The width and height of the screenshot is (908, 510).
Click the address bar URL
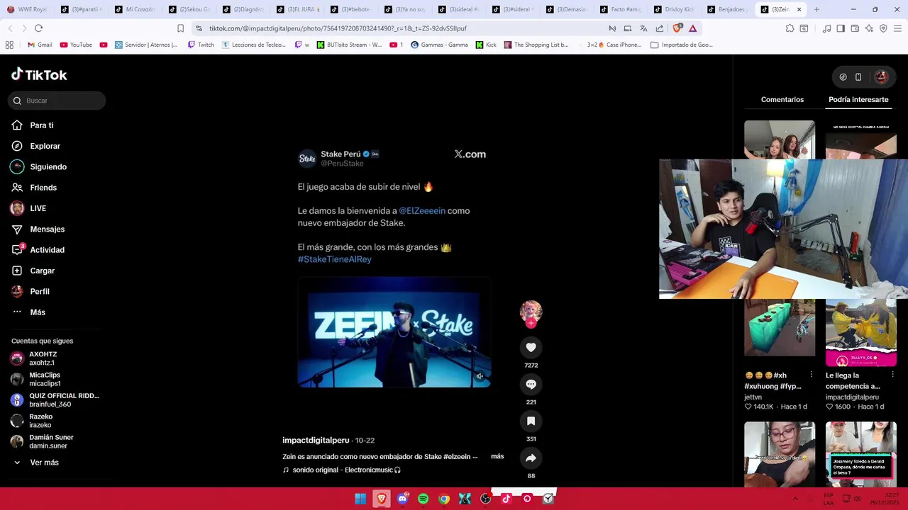tap(338, 28)
